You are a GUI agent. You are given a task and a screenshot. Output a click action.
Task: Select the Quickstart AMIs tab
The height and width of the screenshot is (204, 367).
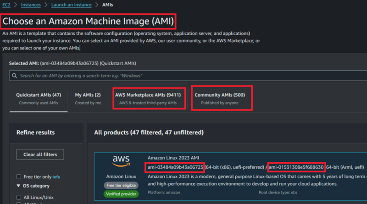point(39,99)
